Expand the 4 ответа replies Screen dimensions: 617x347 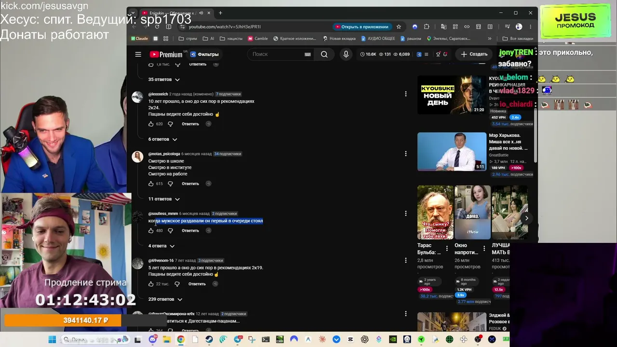coord(161,246)
